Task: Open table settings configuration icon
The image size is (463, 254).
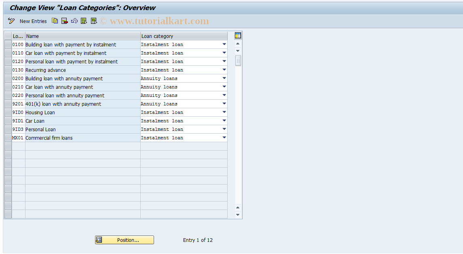Action: 238,36
